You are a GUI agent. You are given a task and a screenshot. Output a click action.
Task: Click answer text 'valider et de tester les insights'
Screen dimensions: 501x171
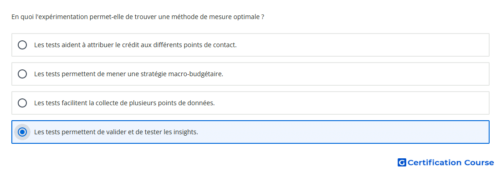point(147,132)
